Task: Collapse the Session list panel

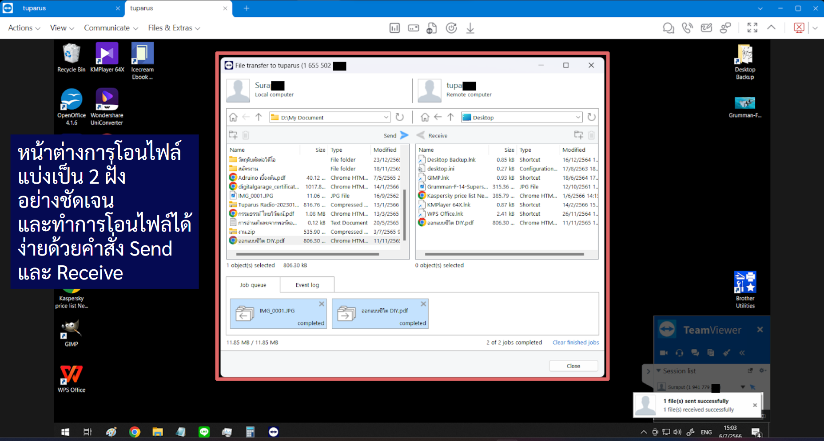Action: point(659,371)
